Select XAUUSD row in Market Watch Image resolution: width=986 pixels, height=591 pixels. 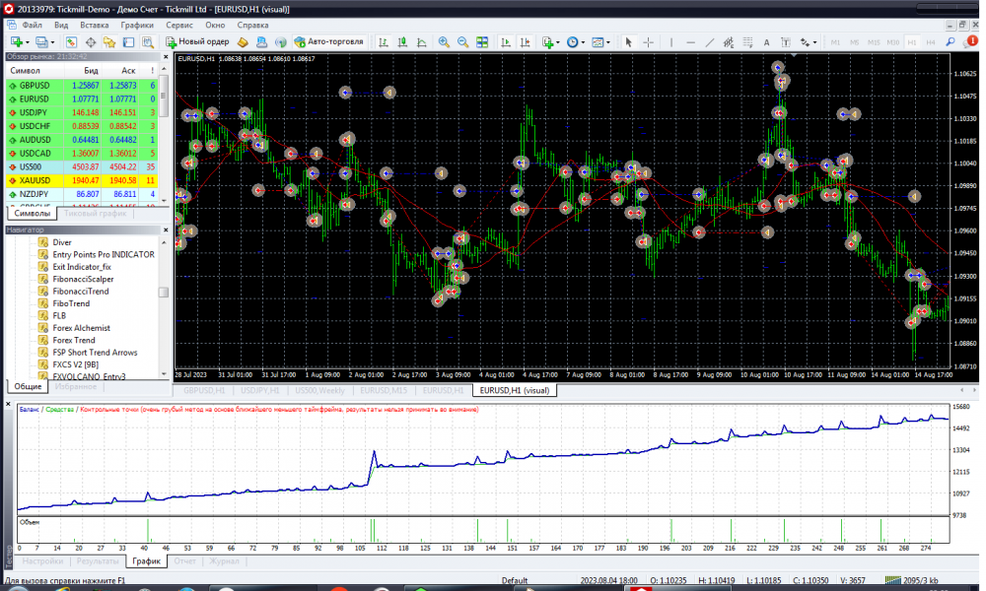click(82, 181)
